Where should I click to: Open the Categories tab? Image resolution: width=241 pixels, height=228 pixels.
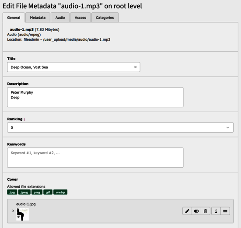[105, 18]
